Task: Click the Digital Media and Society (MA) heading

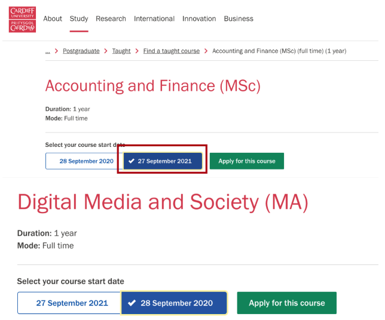Action: point(163,203)
